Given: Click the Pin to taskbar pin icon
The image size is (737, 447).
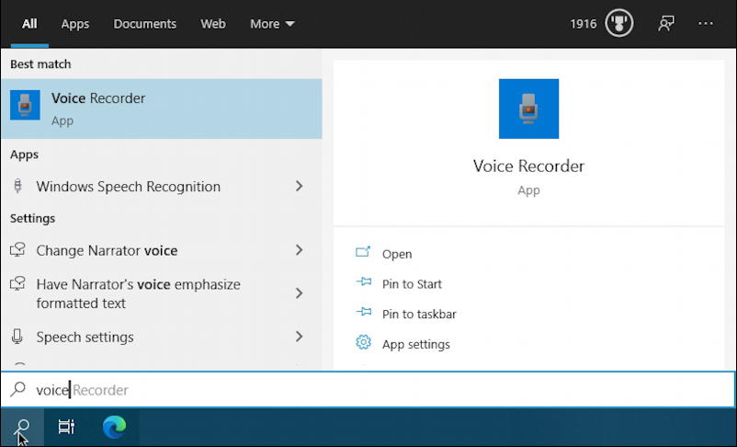Looking at the screenshot, I should 364,313.
